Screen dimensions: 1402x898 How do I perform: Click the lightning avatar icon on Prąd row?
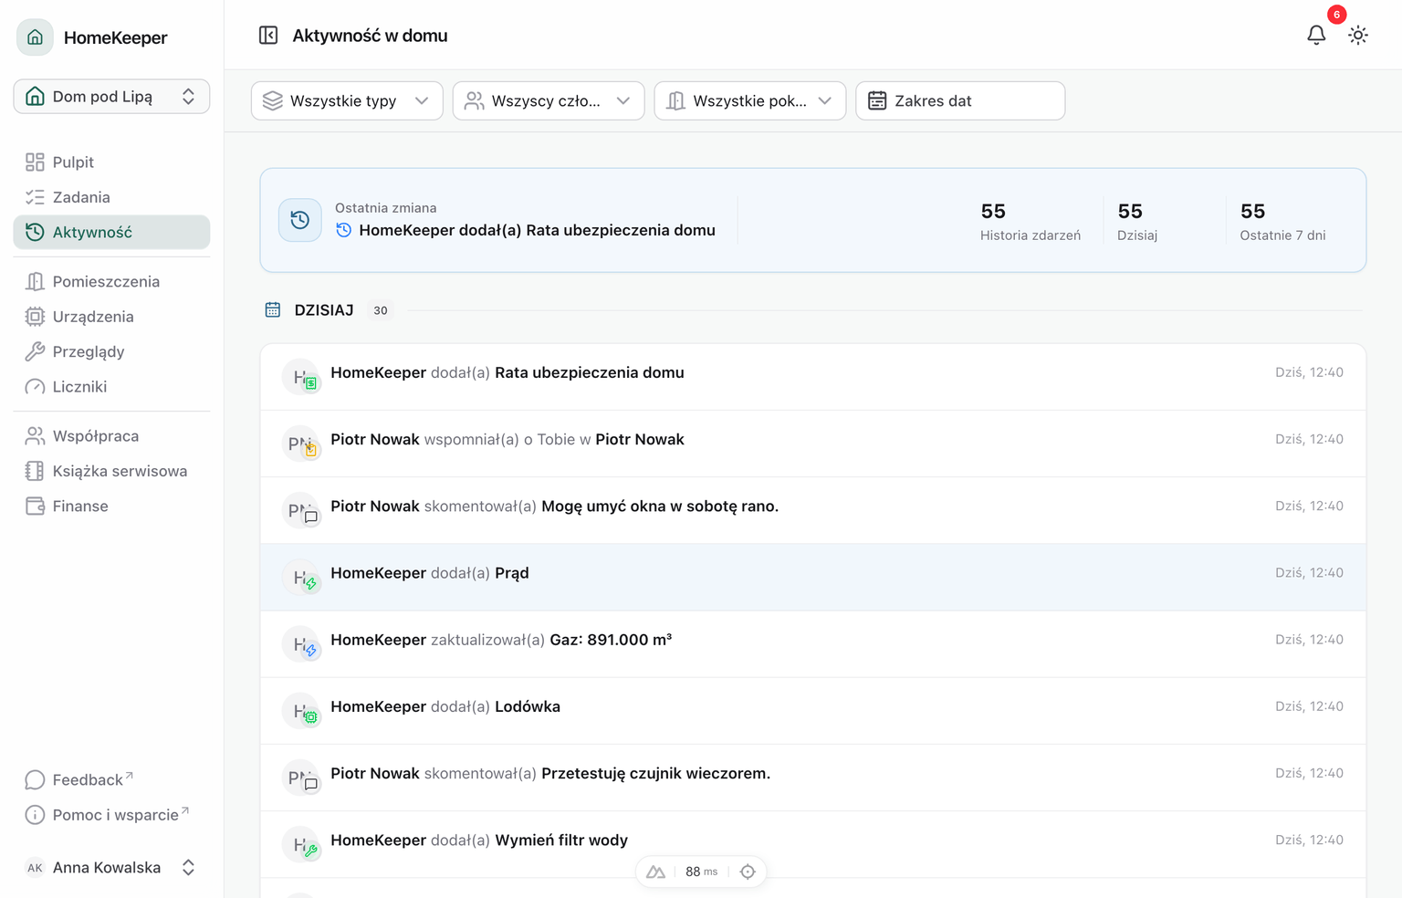tap(300, 578)
